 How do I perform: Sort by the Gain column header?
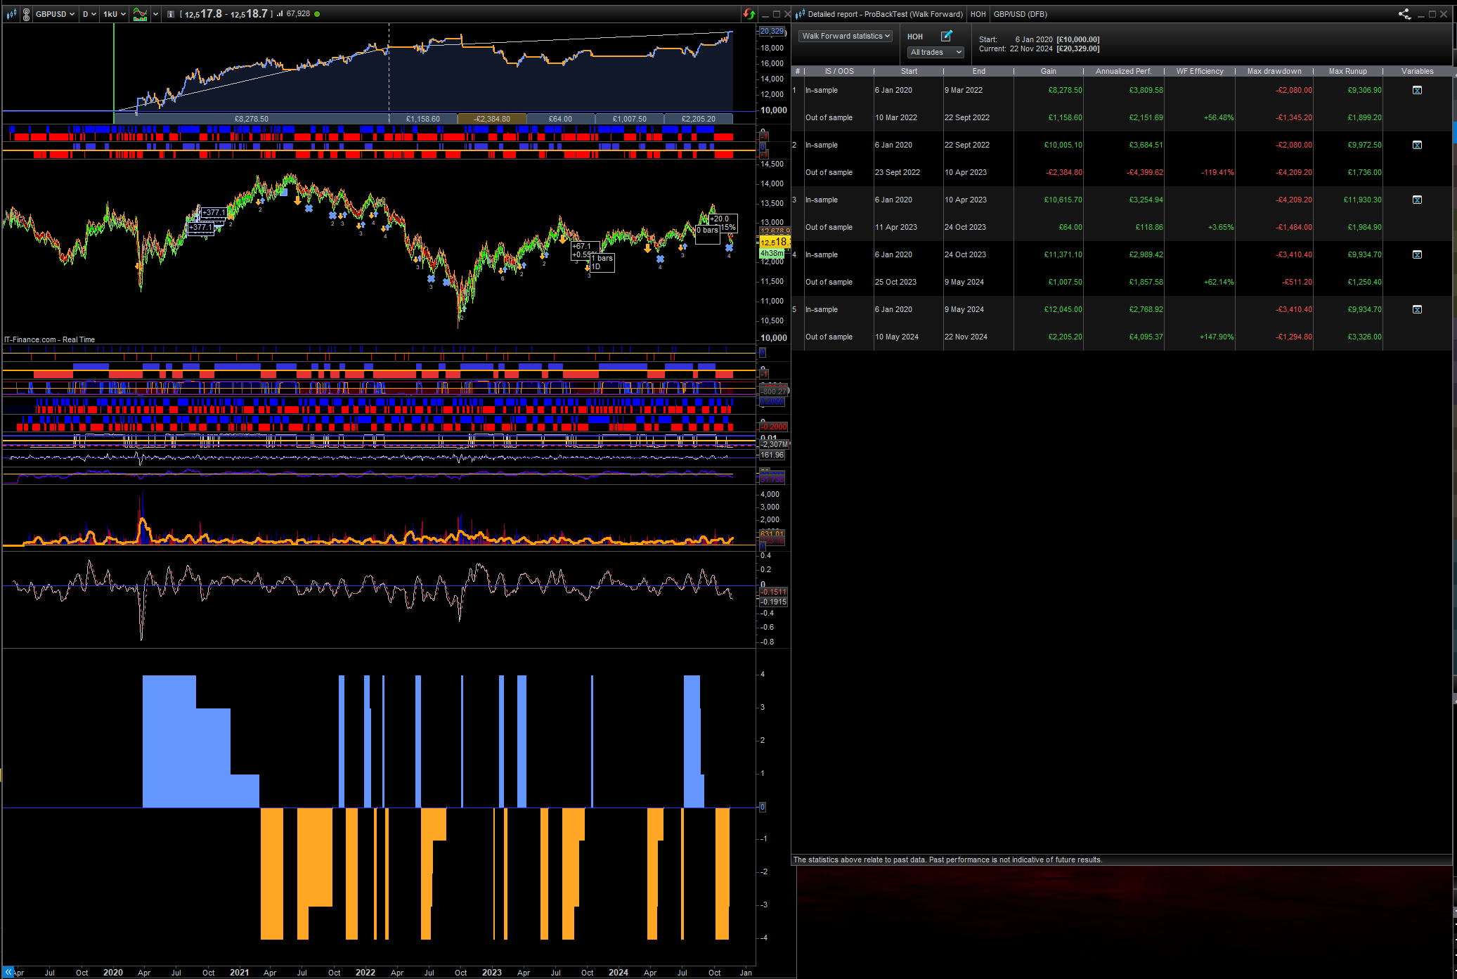click(x=1048, y=71)
